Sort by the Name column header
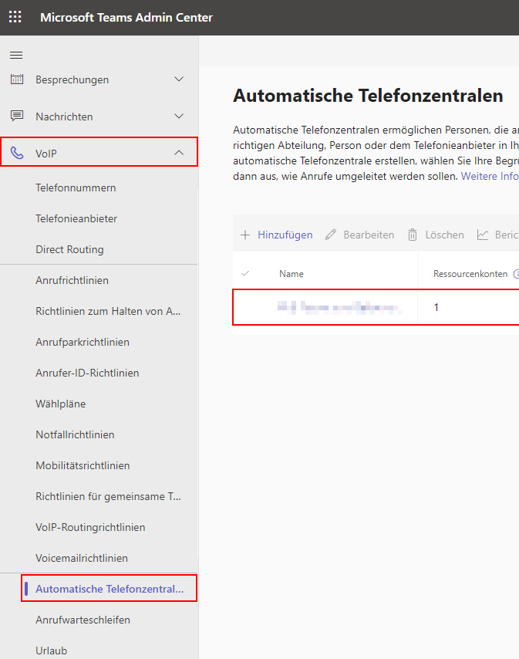 (x=292, y=274)
